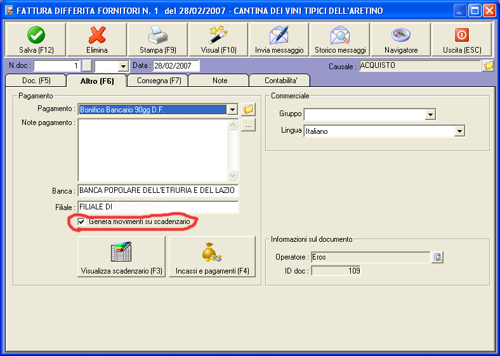Click the Stampa (F9) printer icon
The image size is (500, 356).
tap(158, 35)
